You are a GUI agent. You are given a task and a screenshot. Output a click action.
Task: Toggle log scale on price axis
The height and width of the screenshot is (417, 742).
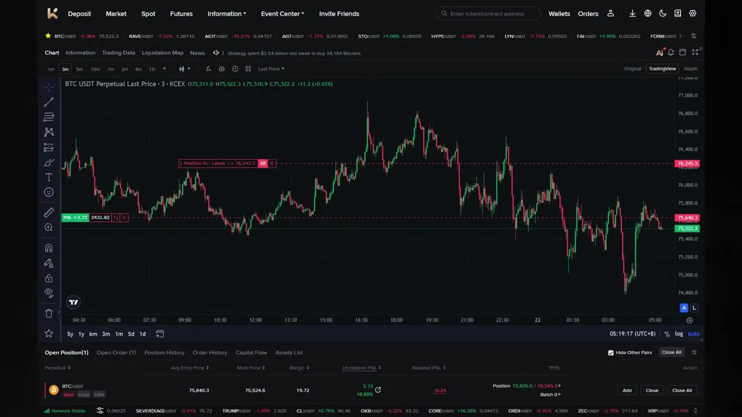679,334
